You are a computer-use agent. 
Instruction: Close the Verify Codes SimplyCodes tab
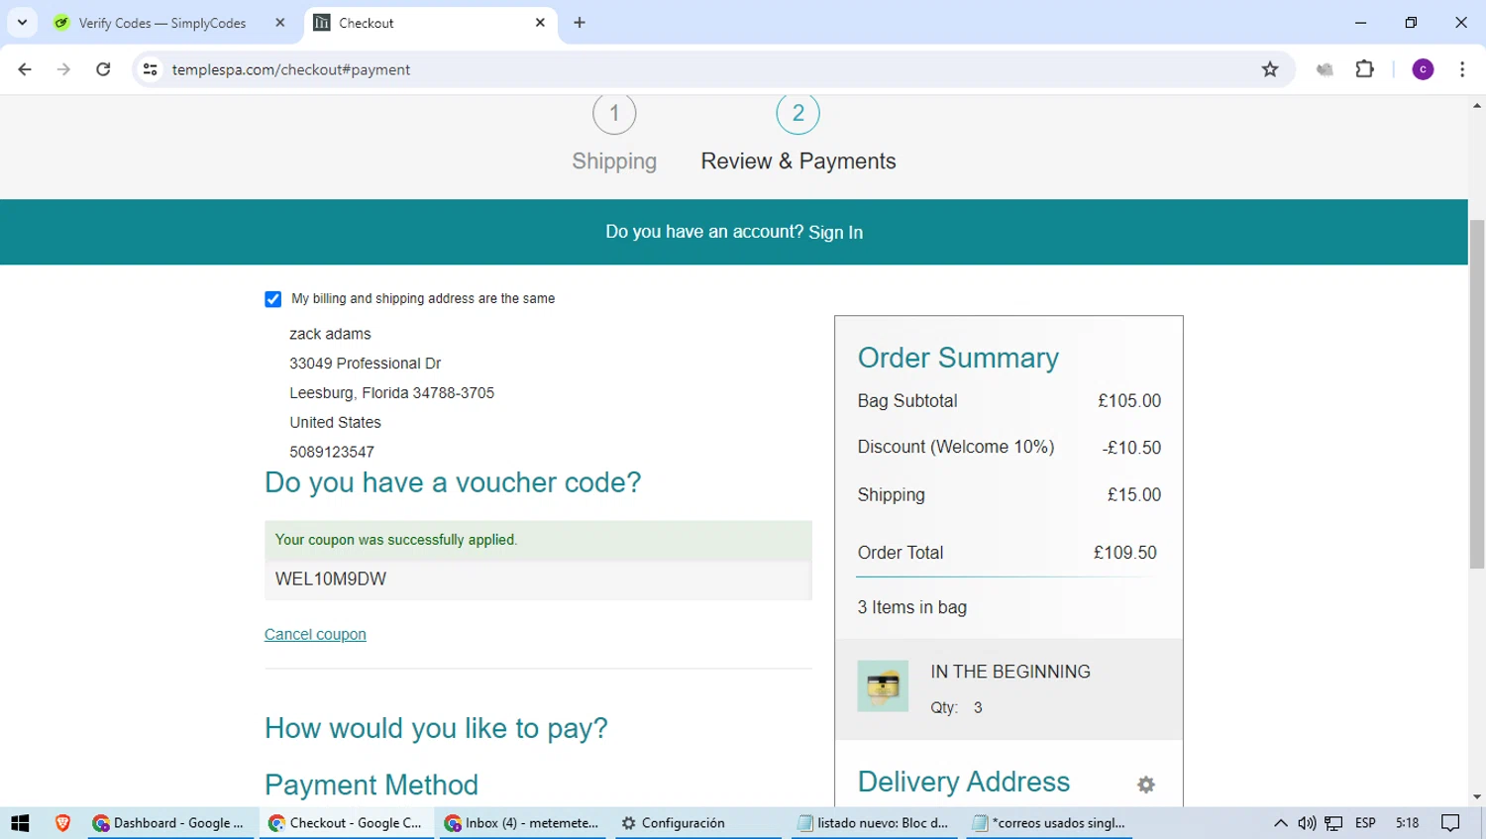point(280,23)
